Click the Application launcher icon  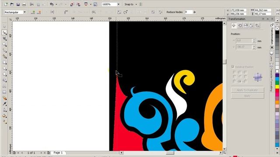tap(86, 4)
